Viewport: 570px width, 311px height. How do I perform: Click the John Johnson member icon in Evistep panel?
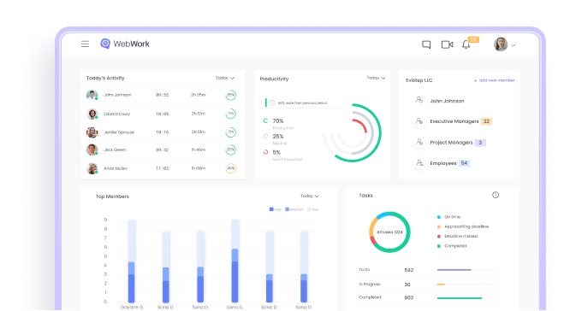tap(419, 100)
